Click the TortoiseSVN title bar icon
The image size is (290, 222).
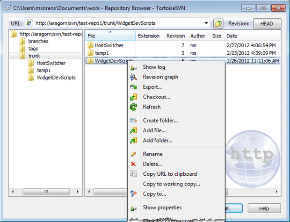pyautogui.click(x=7, y=8)
